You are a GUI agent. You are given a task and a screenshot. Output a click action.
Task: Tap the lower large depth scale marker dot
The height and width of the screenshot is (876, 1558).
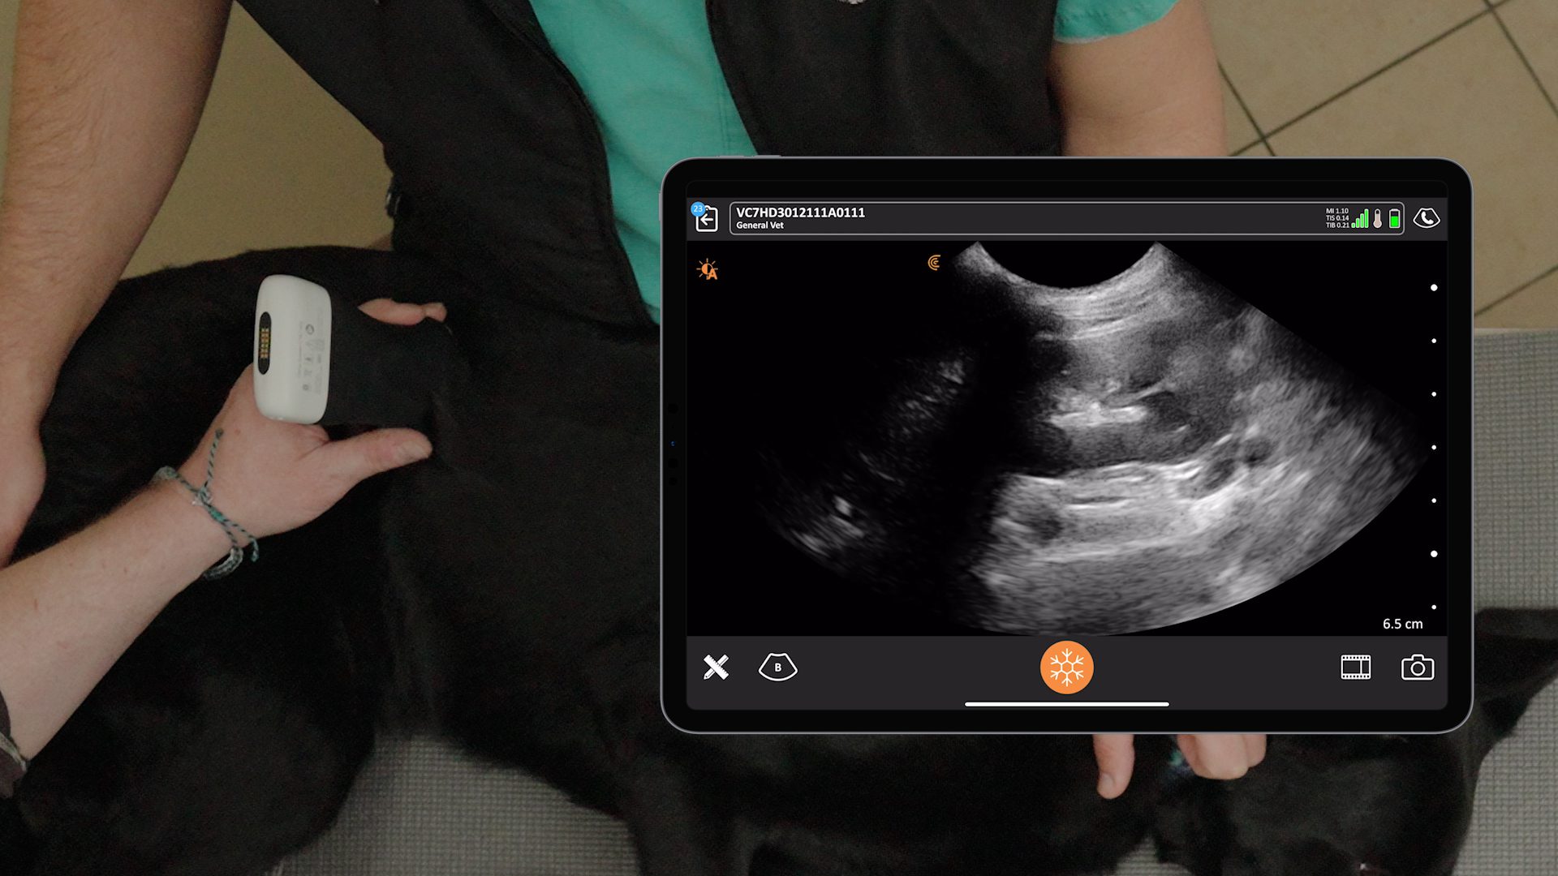click(1434, 554)
